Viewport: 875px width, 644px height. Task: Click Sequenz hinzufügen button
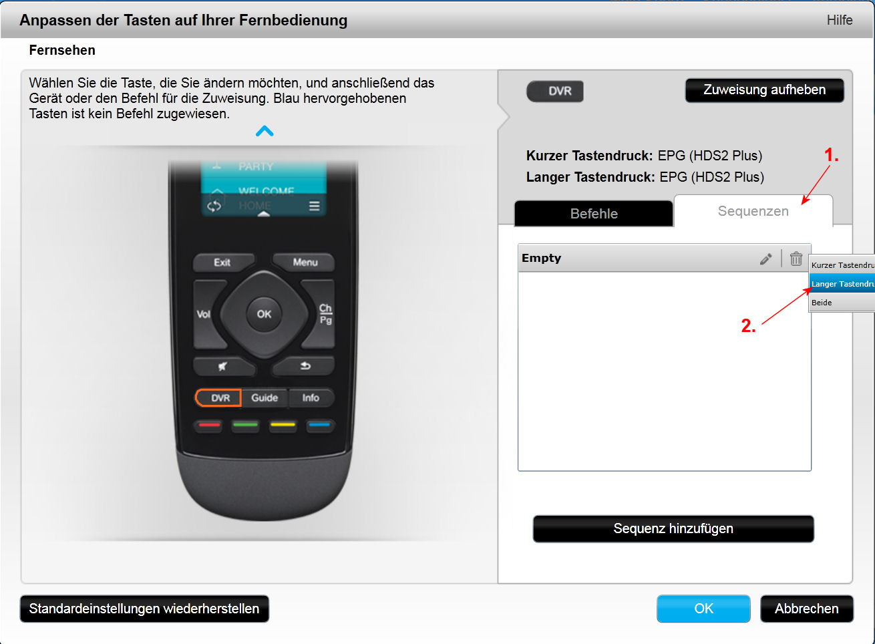tap(673, 528)
